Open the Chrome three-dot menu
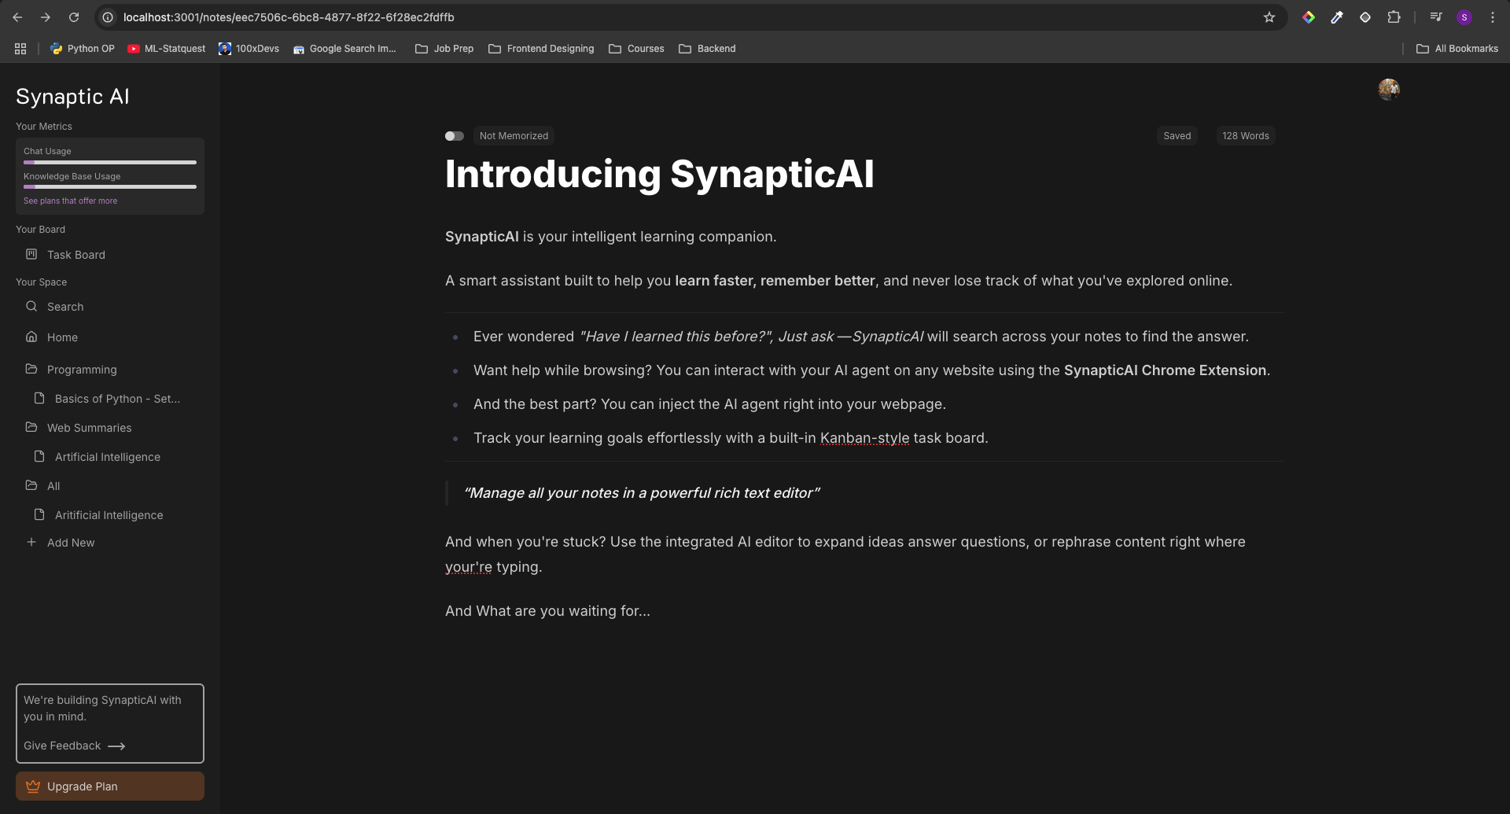This screenshot has width=1510, height=814. coord(1493,17)
